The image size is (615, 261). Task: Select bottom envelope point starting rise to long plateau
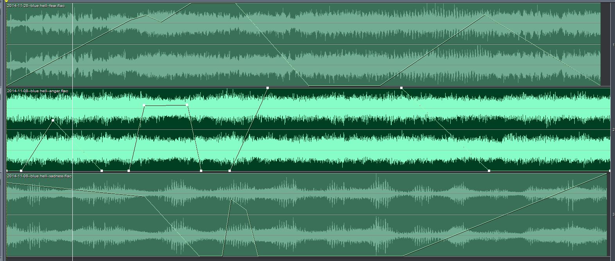click(x=230, y=171)
